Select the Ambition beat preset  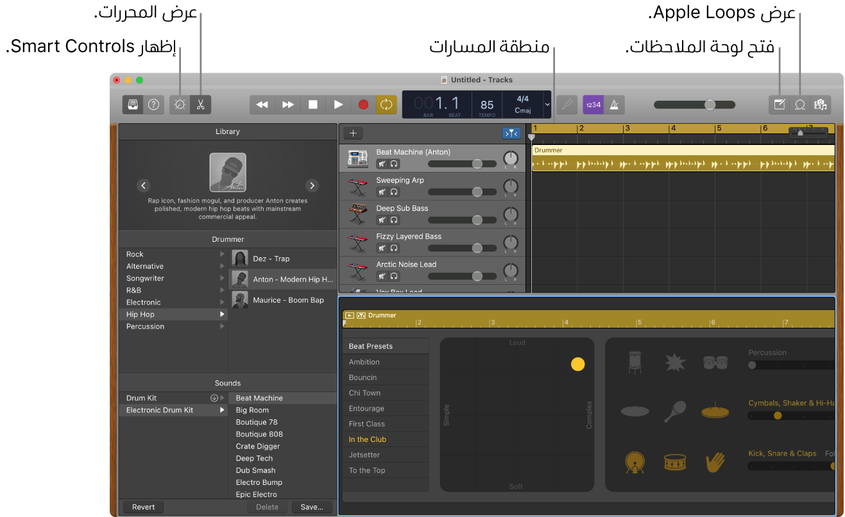386,362
